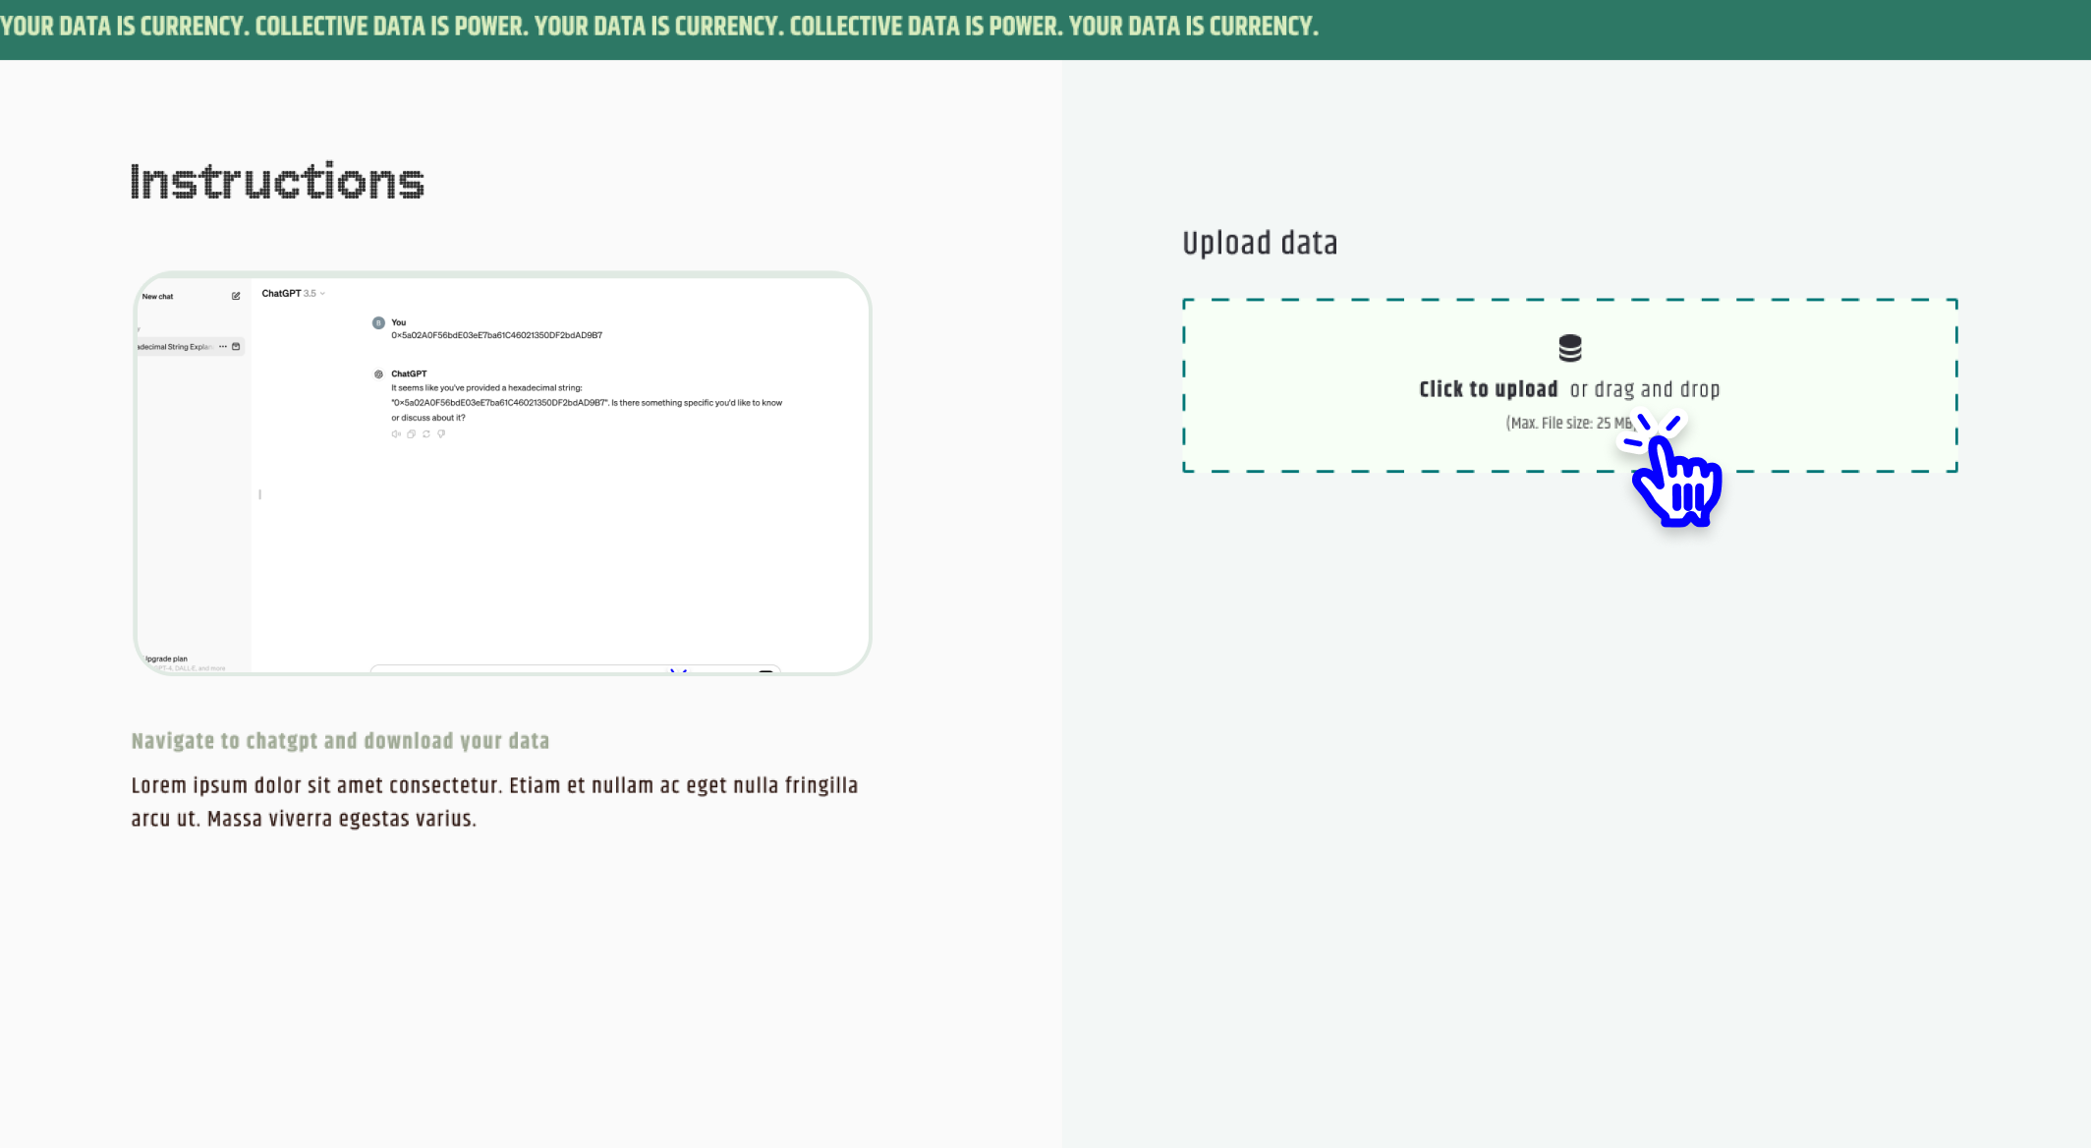
Task: Select the Hexadecimal String Explanation chat entry
Action: [x=175, y=347]
